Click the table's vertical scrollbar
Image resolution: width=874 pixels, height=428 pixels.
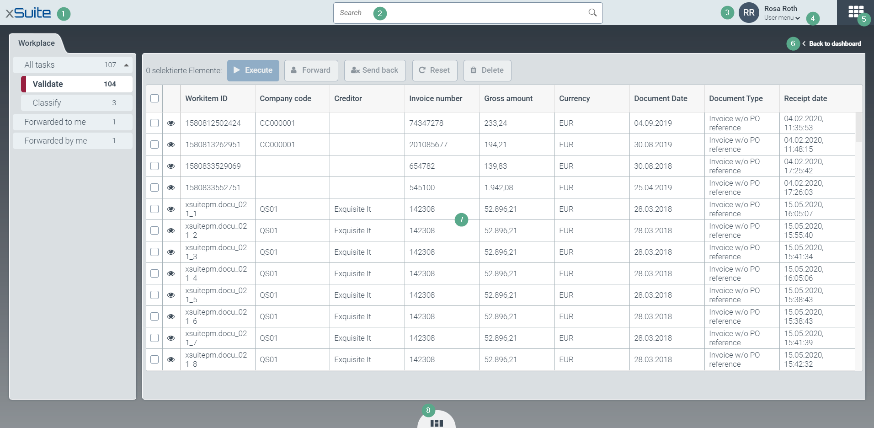(x=858, y=128)
